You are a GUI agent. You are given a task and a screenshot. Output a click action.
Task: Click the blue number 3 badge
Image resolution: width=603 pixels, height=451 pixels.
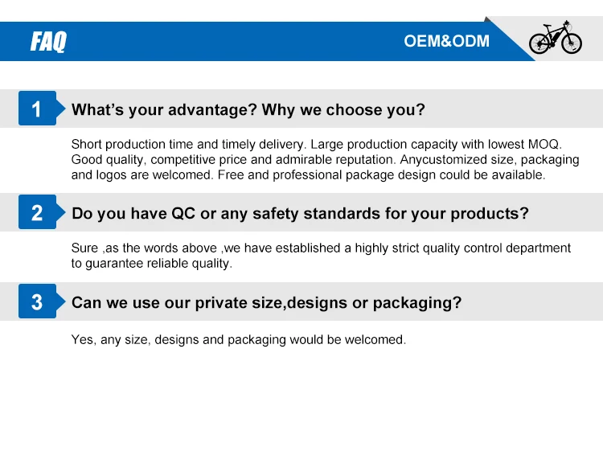click(x=36, y=302)
